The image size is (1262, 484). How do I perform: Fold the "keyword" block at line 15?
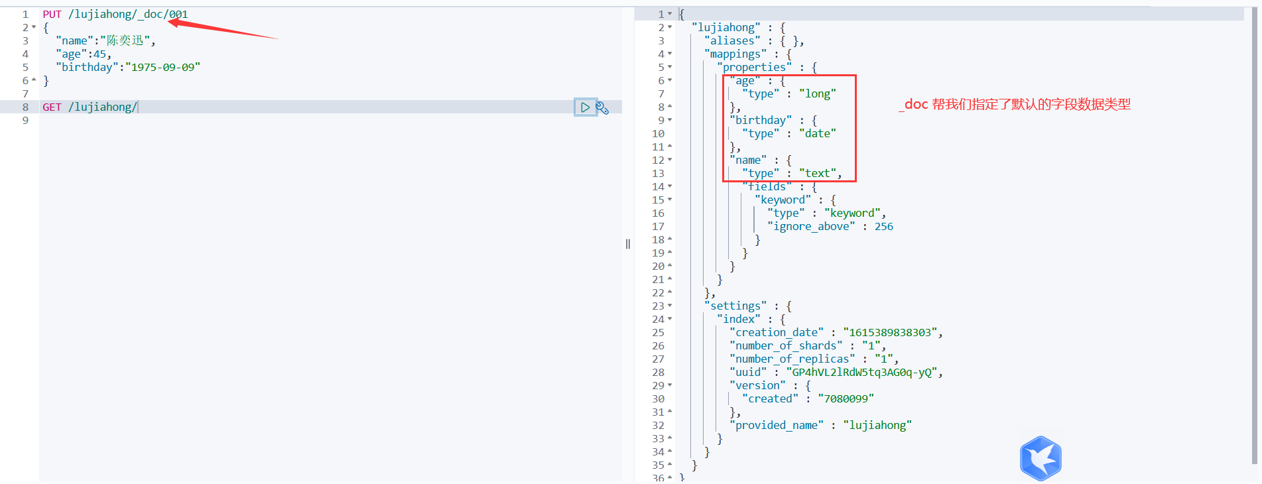point(670,200)
